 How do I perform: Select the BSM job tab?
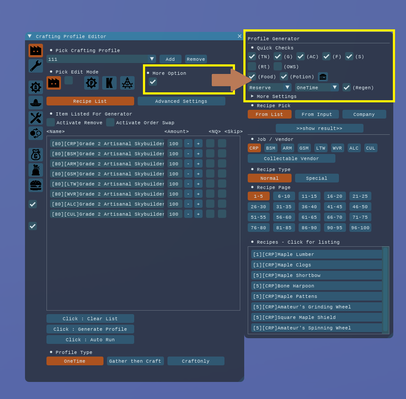click(x=271, y=148)
